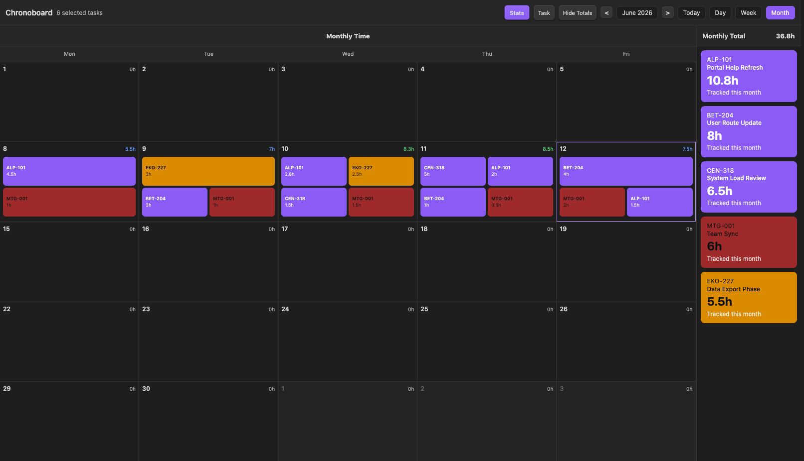Select MTG-001 1.5h entry on June 10
This screenshot has height=461, width=804.
(381, 202)
